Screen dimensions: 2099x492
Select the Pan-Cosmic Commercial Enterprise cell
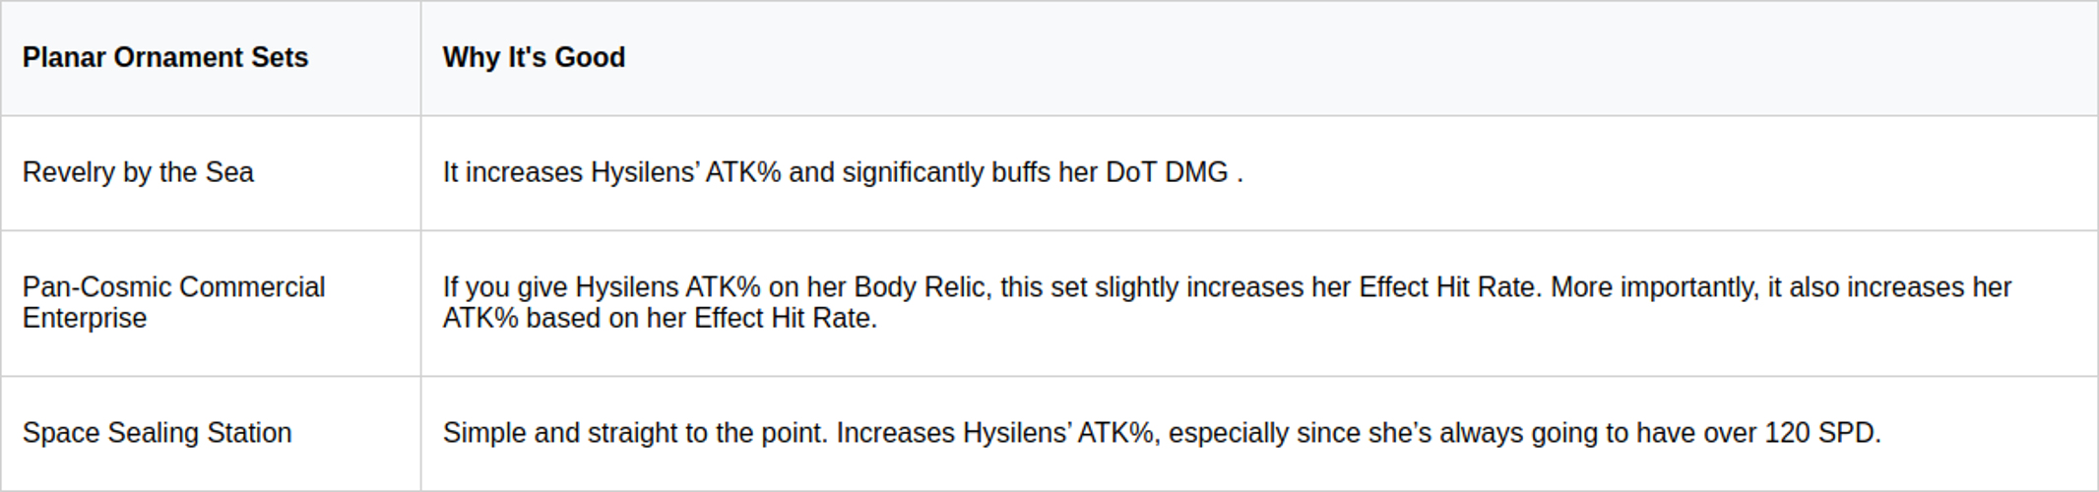[x=173, y=303]
